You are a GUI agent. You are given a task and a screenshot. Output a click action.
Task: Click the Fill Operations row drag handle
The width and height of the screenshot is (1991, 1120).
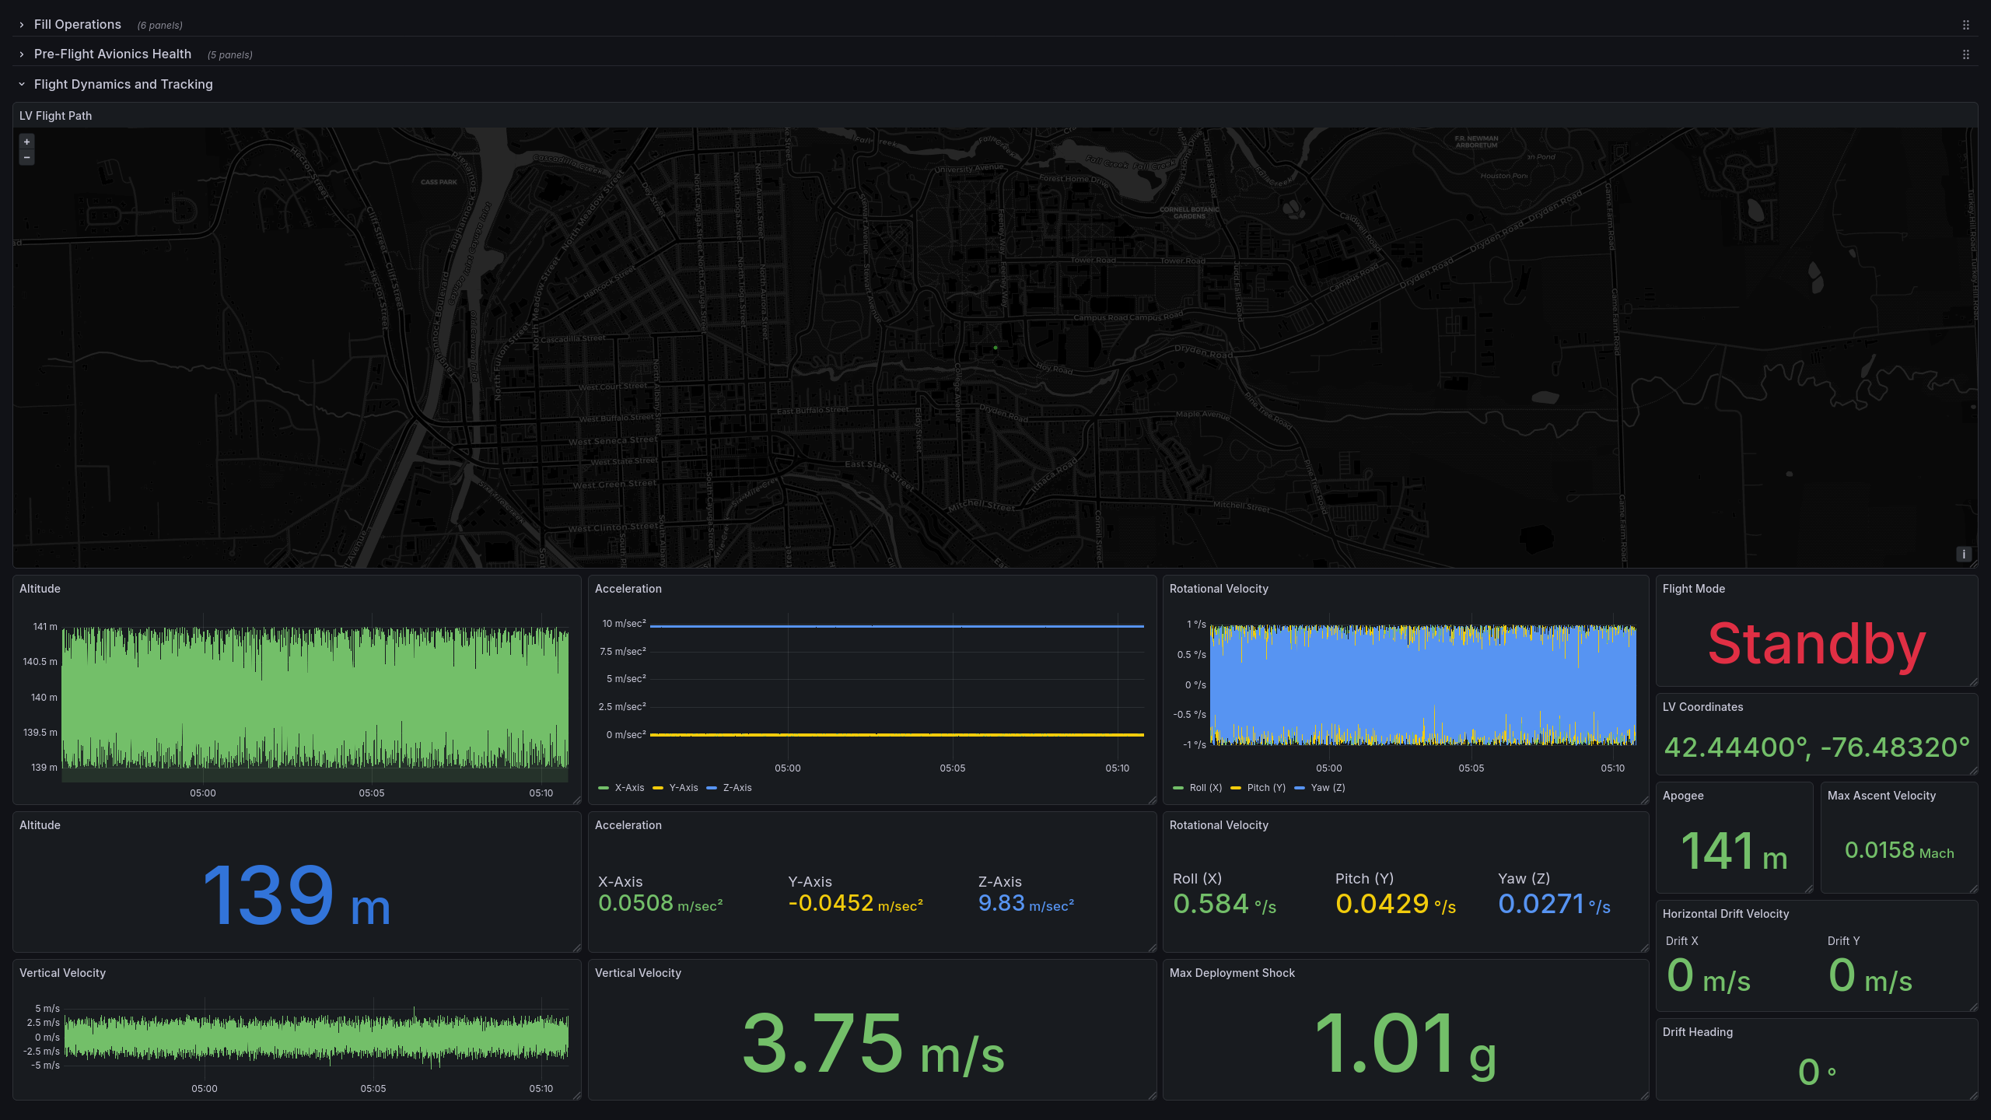[1966, 25]
